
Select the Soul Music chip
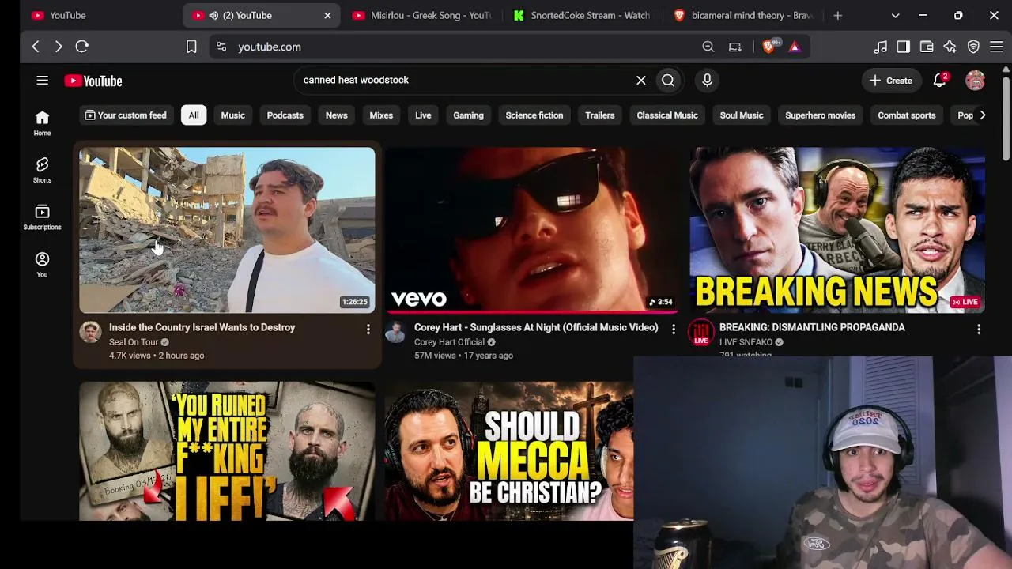pyautogui.click(x=742, y=115)
